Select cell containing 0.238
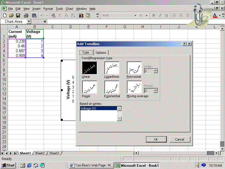This screenshot has height=169, width=225. coord(17,41)
